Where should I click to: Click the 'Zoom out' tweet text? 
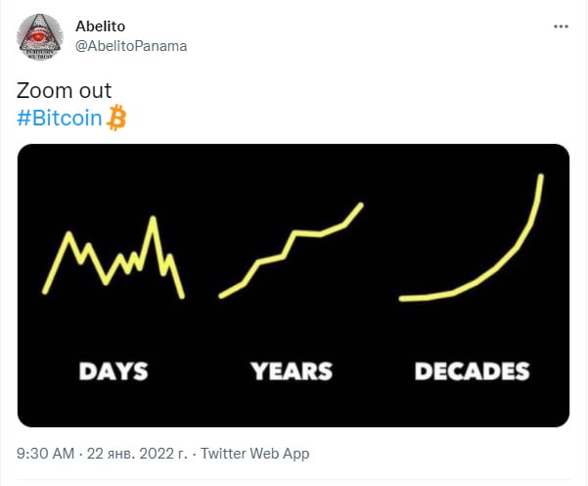coord(64,91)
